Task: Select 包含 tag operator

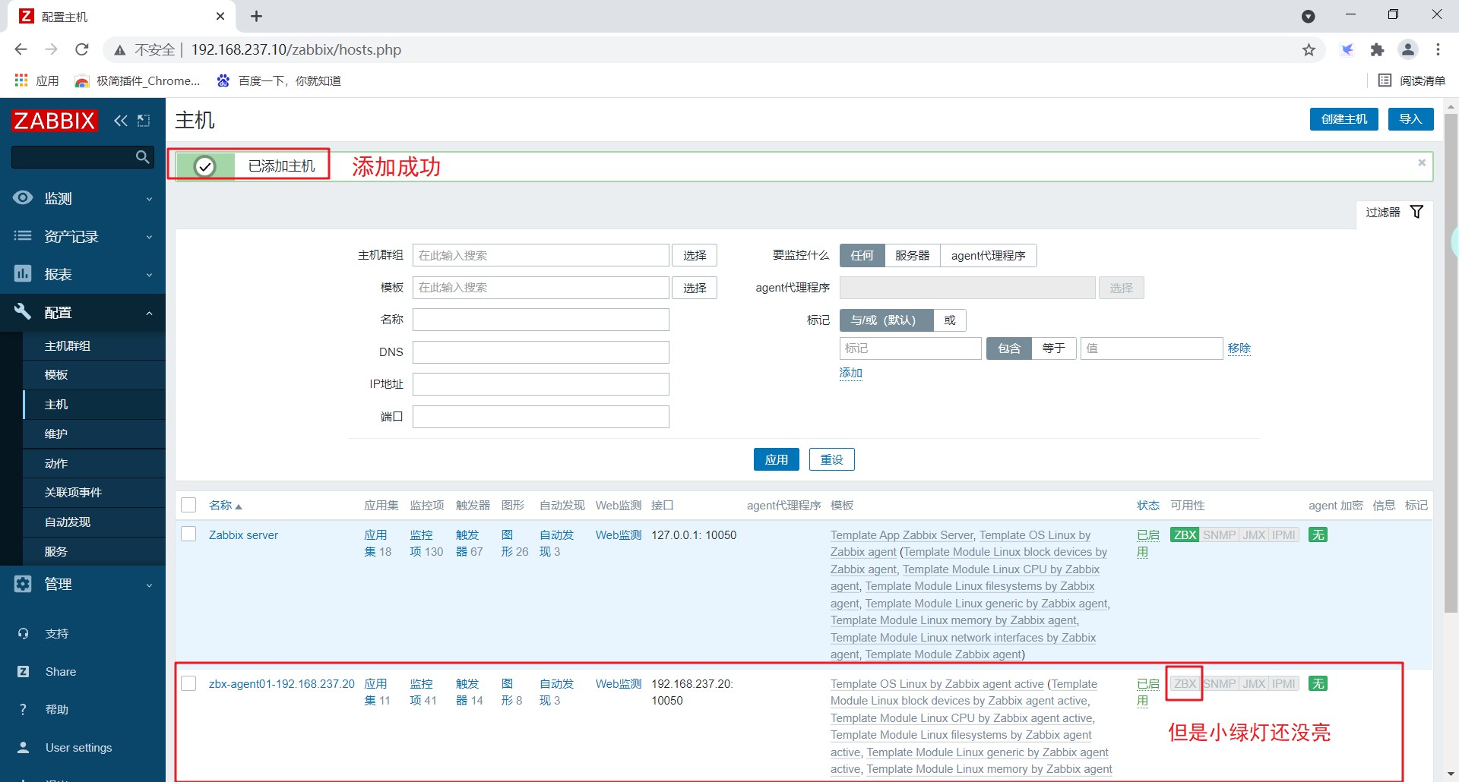Action: (1008, 348)
